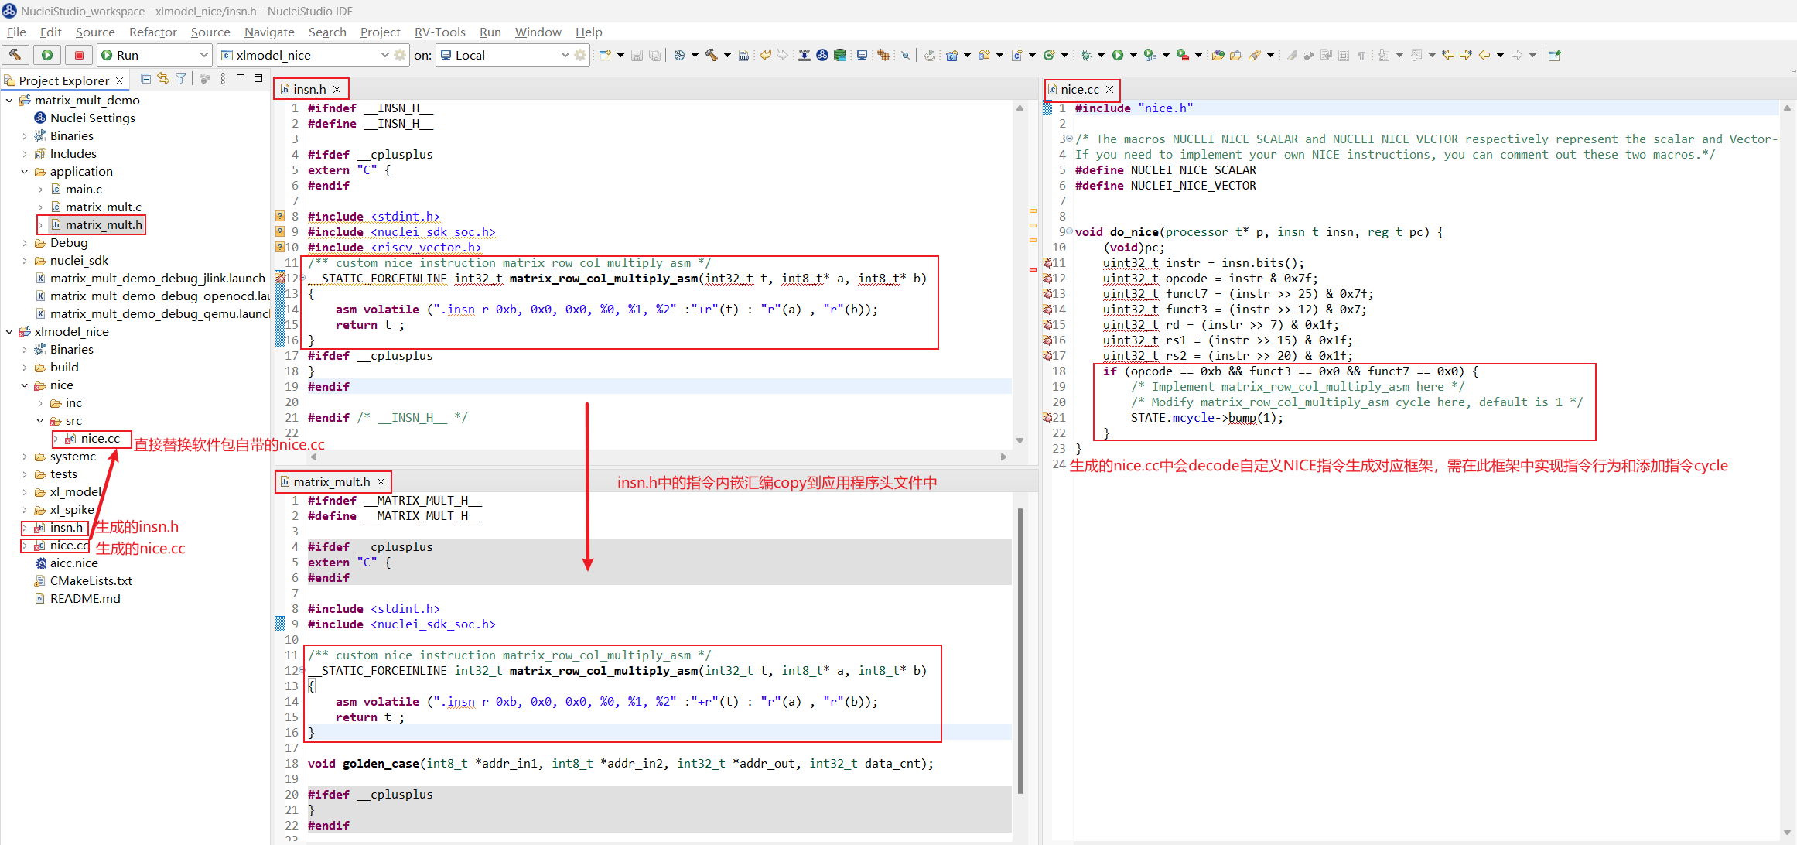
Task: Click the matrix_mult.h editor vertical scrollbar
Action: [x=1020, y=650]
